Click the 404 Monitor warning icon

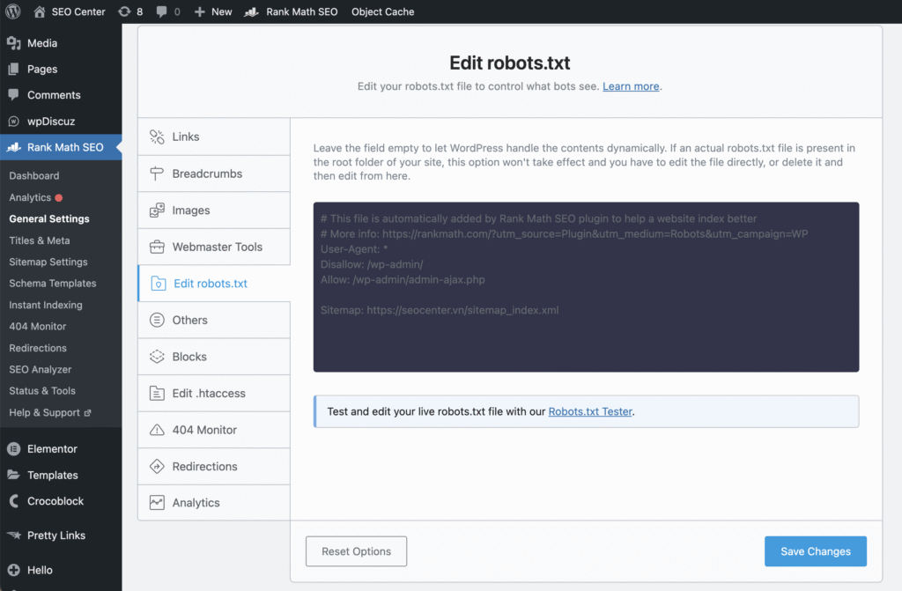157,430
